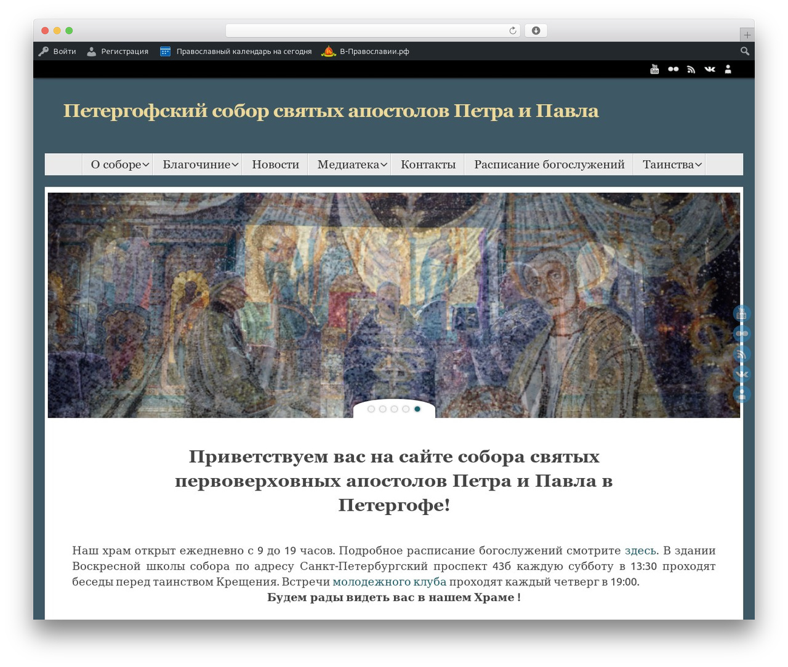Expand the Медиатека dropdown menu
The width and height of the screenshot is (788, 667).
click(x=350, y=164)
